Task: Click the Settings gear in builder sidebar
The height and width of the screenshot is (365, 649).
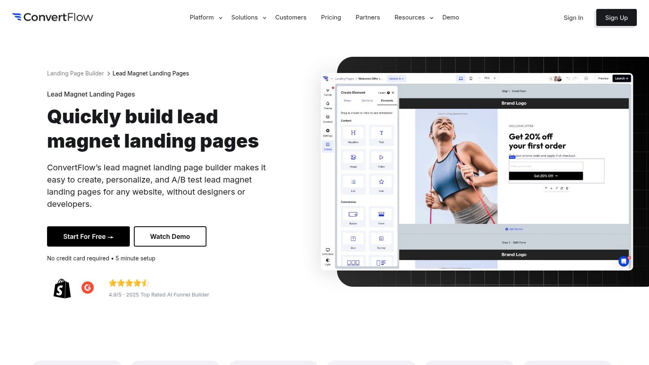Action: pyautogui.click(x=328, y=131)
